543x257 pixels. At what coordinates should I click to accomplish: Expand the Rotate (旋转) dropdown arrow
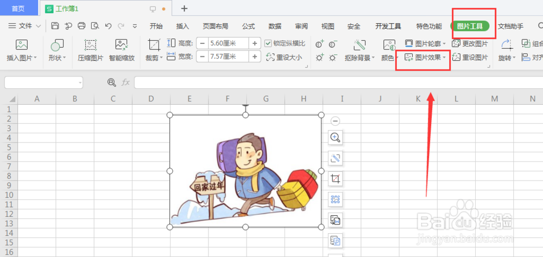tap(515, 58)
